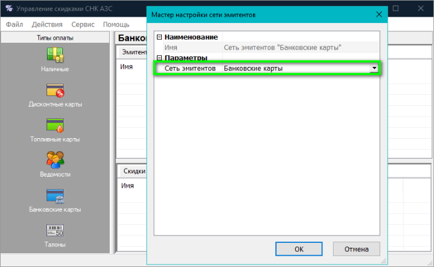Open the Талоны barcode icon
This screenshot has height=267, width=434.
click(x=55, y=231)
